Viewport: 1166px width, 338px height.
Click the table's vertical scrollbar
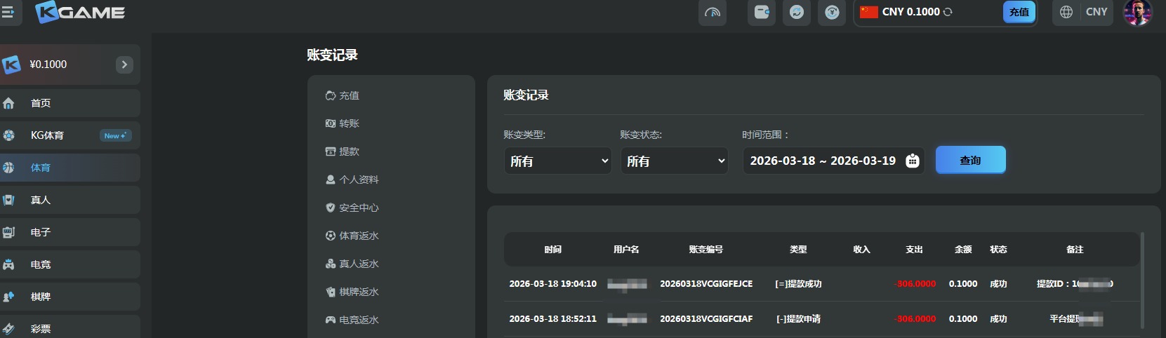point(1142,280)
